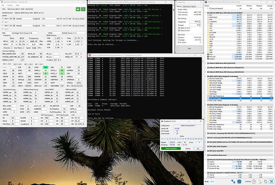Viewport: 276px width, 185px height.
Task: Click the green memory module icon button
Action: tap(78, 9)
